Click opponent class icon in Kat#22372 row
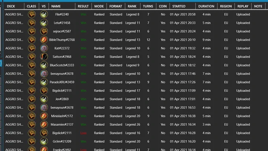 point(44,48)
